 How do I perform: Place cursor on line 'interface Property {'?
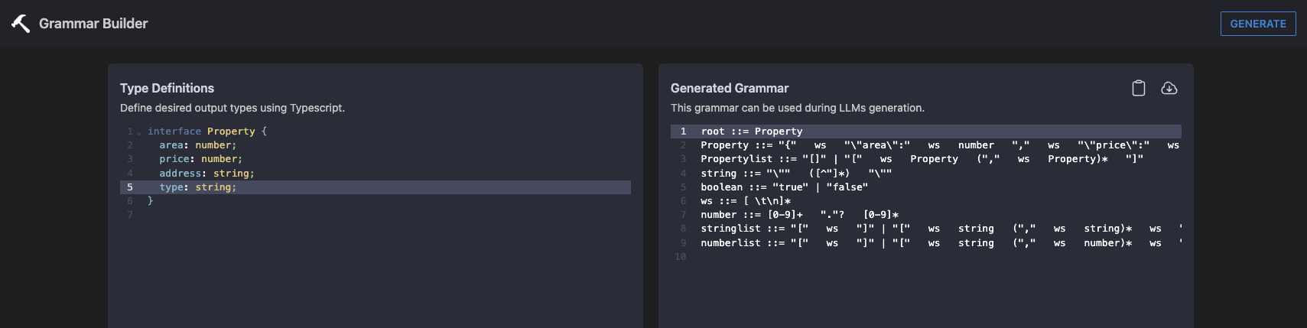207,132
